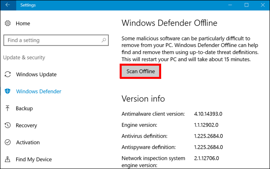The width and height of the screenshot is (270, 169).
Task: Focus the Find a setting search box
Action: pyautogui.click(x=56, y=40)
